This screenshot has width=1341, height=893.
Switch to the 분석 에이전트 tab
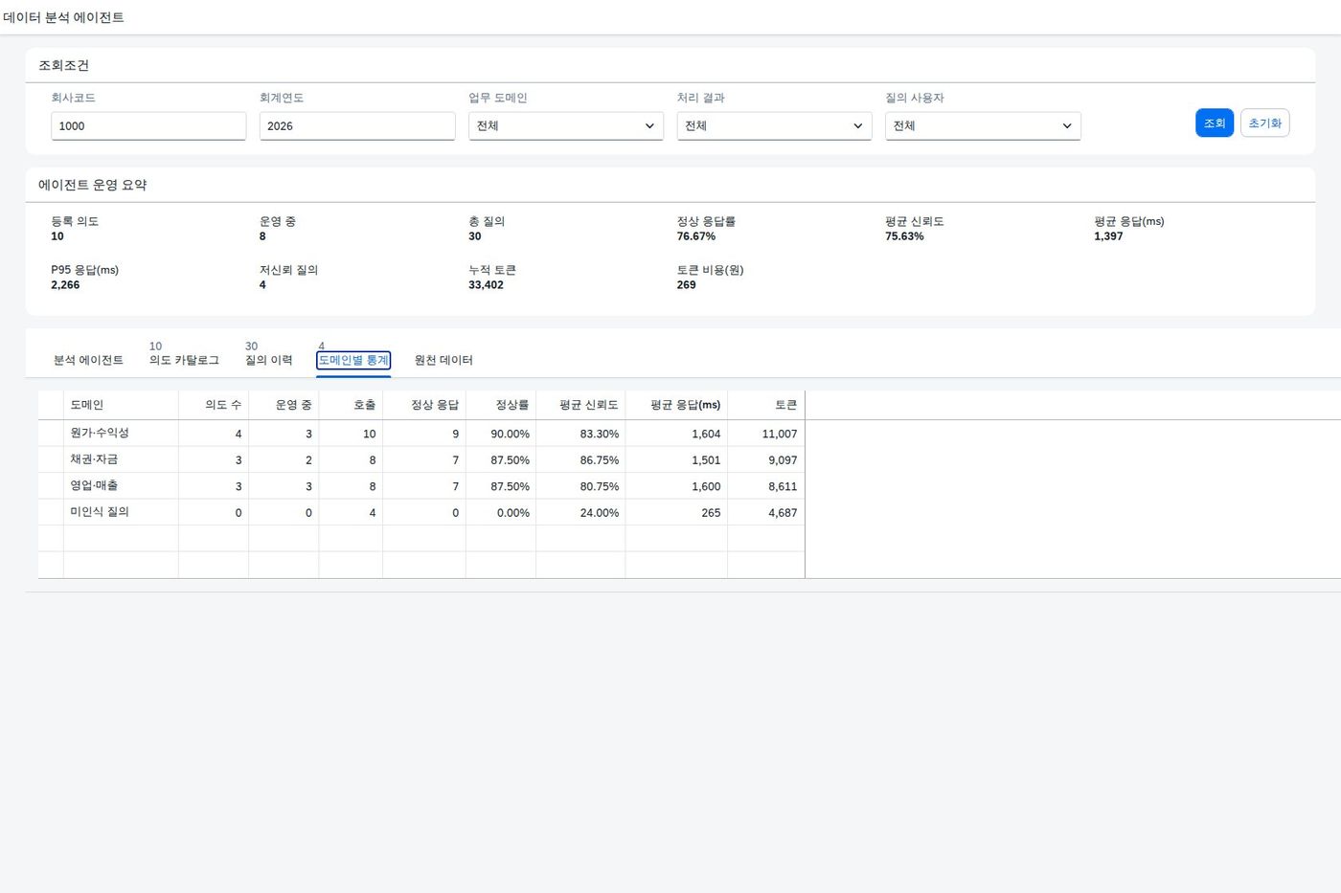coord(88,360)
